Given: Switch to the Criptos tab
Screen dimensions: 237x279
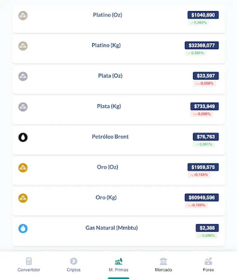Looking at the screenshot, I should [73, 265].
